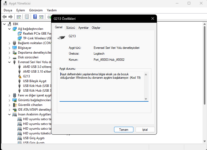Viewport: 207px width, 150px height.
Task: Open the Görünüm menu
Action: point(36,10)
